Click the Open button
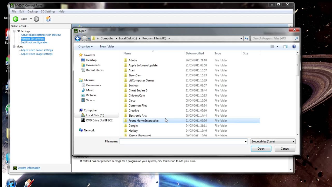 (x=261, y=149)
